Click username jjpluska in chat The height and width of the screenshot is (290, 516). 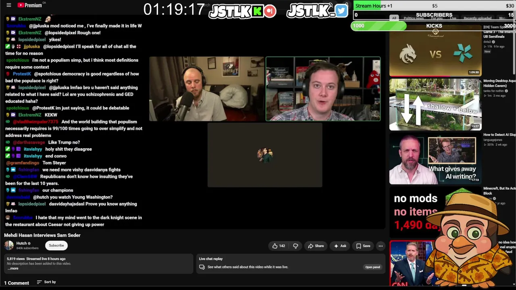tap(31, 46)
